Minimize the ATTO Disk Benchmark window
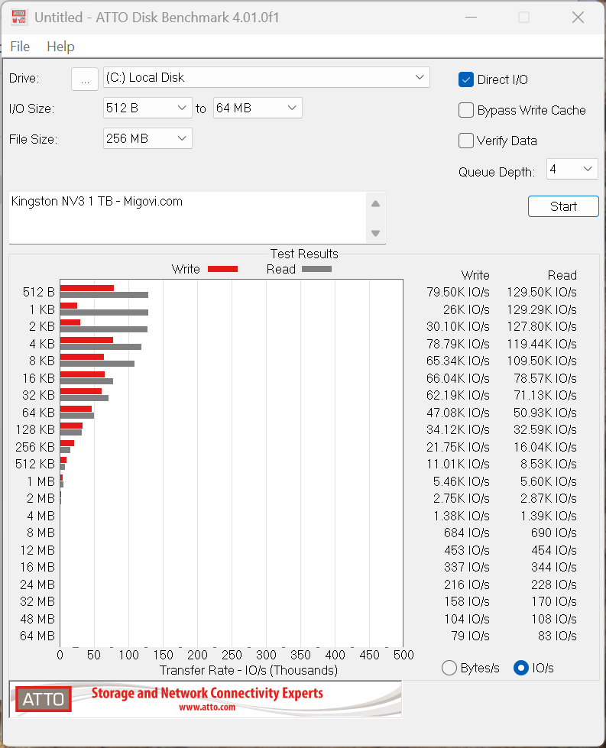This screenshot has width=606, height=748. point(471,18)
